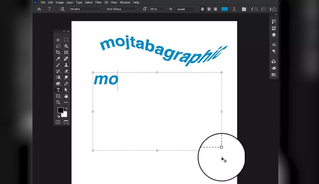This screenshot has width=319, height=184.
Task: Open the Layer menu
Action: [x=70, y=2]
